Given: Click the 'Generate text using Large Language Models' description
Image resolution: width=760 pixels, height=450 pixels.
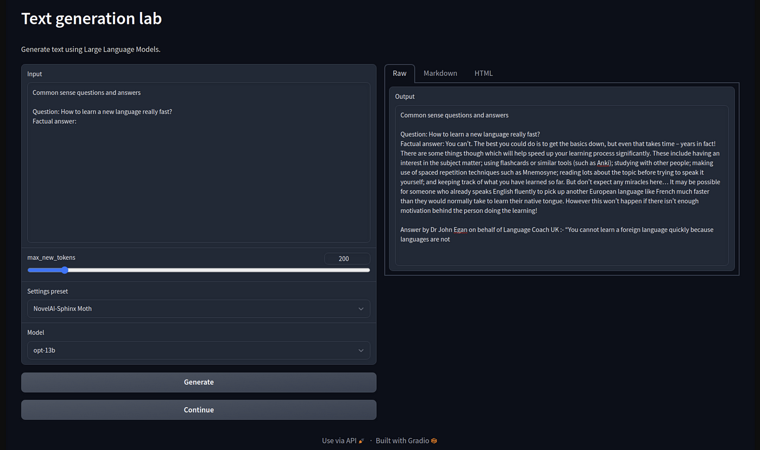Looking at the screenshot, I should pyautogui.click(x=91, y=49).
